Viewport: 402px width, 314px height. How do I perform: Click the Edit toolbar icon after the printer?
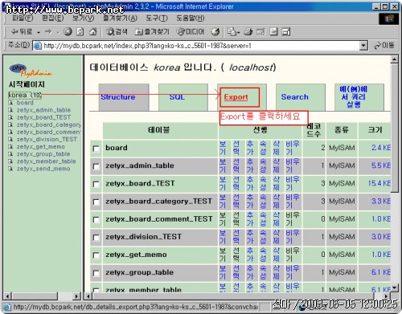(260, 32)
